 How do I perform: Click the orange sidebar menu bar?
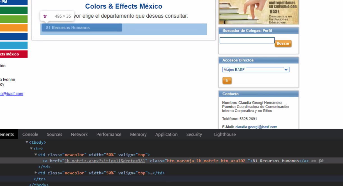14,28
